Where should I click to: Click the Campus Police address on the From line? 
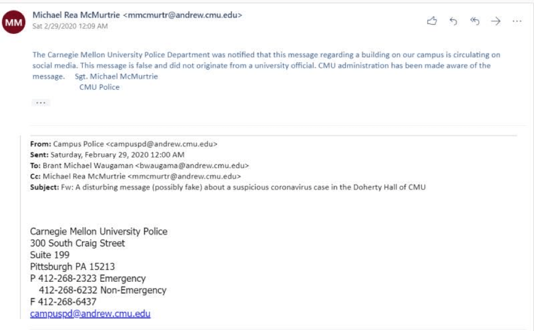135,144
